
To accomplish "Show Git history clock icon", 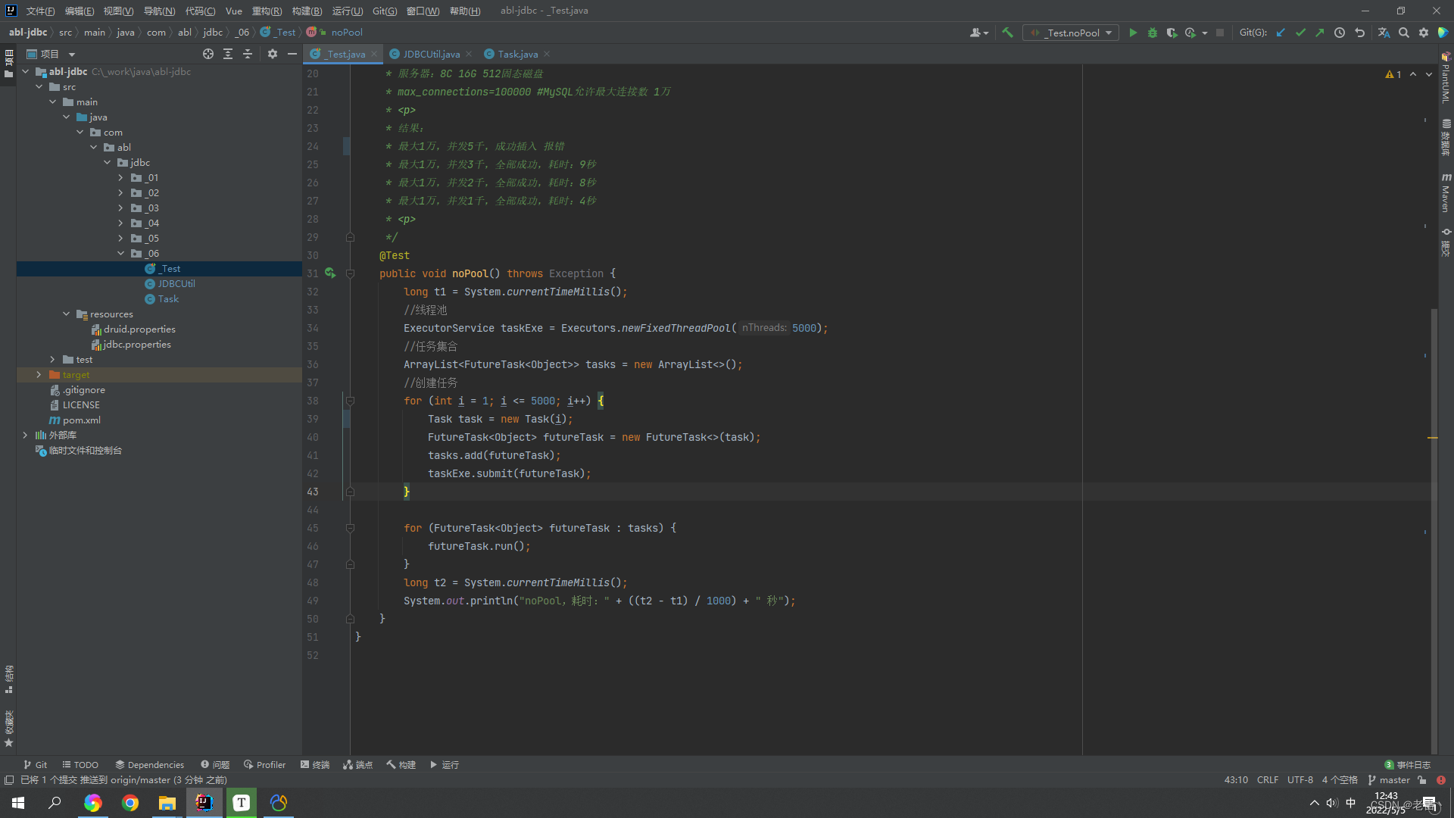I will click(1340, 33).
